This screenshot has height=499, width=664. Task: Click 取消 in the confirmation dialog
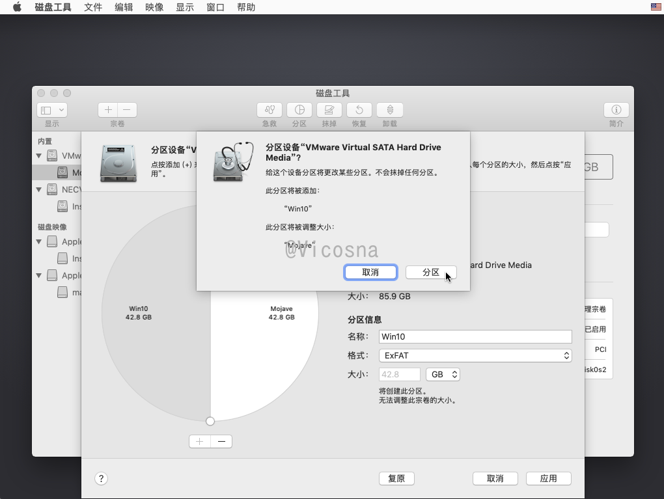370,272
